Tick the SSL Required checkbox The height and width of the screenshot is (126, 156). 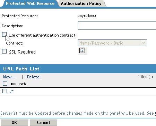(x=4, y=51)
